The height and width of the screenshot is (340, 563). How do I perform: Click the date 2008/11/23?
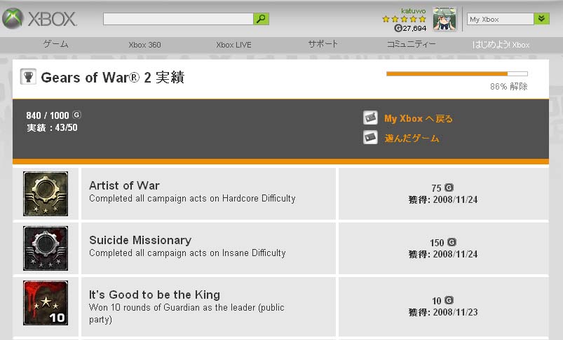pyautogui.click(x=455, y=313)
